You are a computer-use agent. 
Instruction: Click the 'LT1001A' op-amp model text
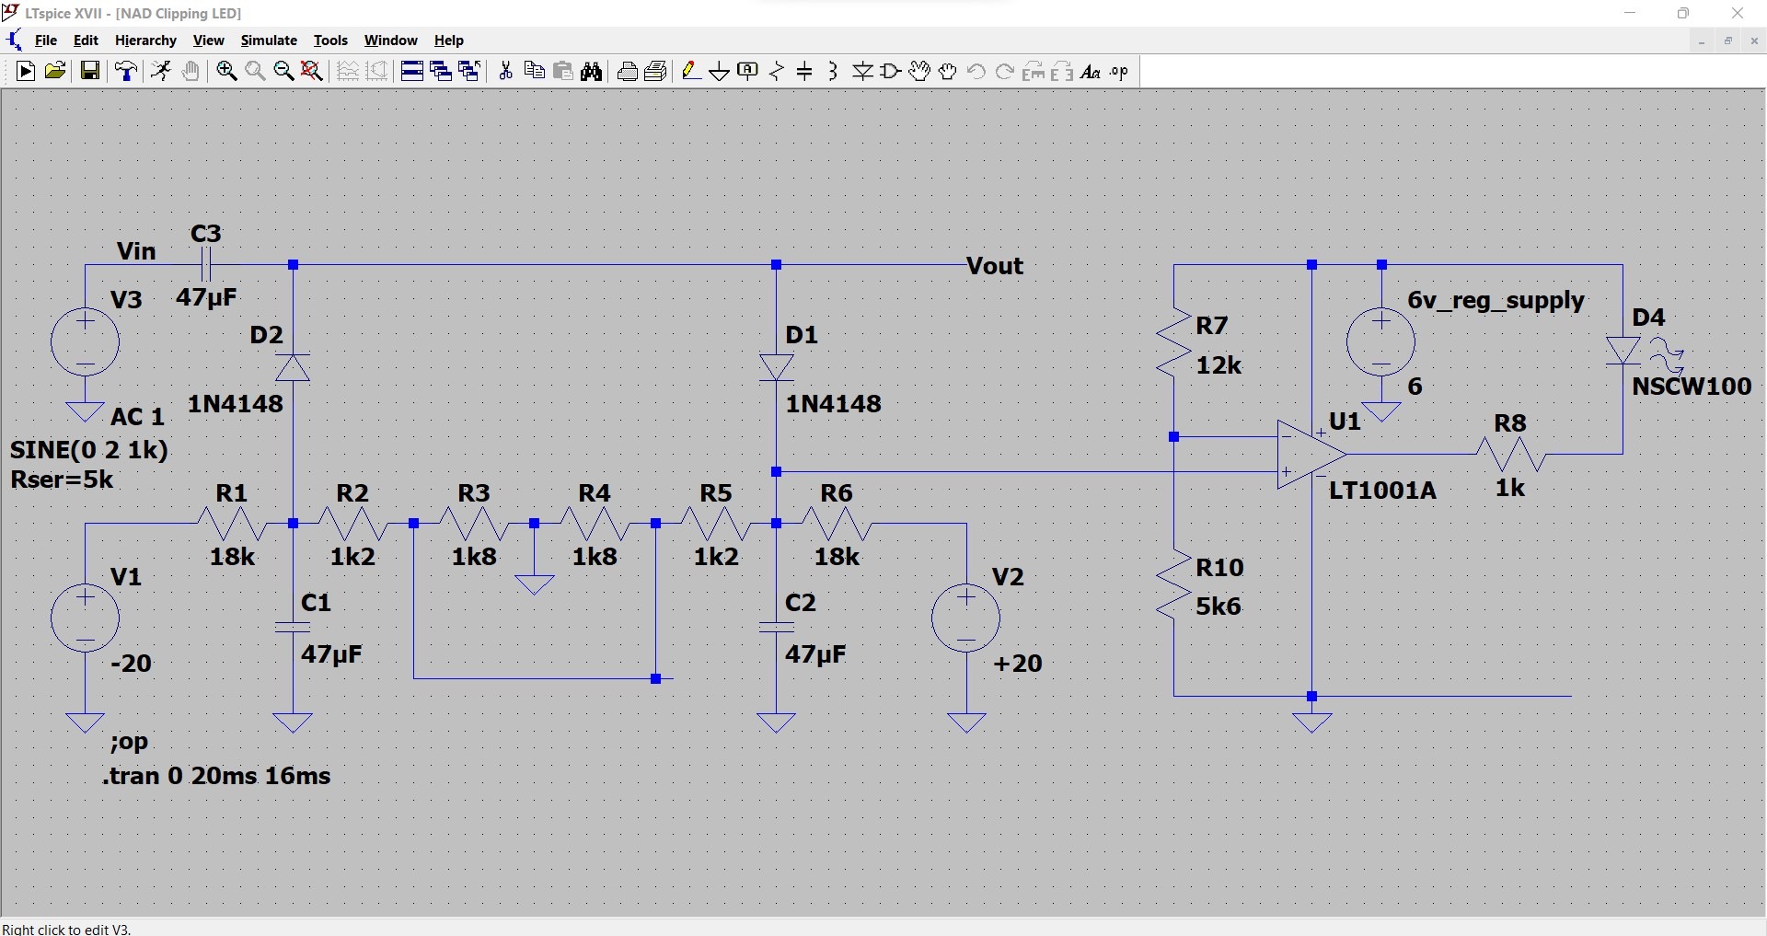1382,491
